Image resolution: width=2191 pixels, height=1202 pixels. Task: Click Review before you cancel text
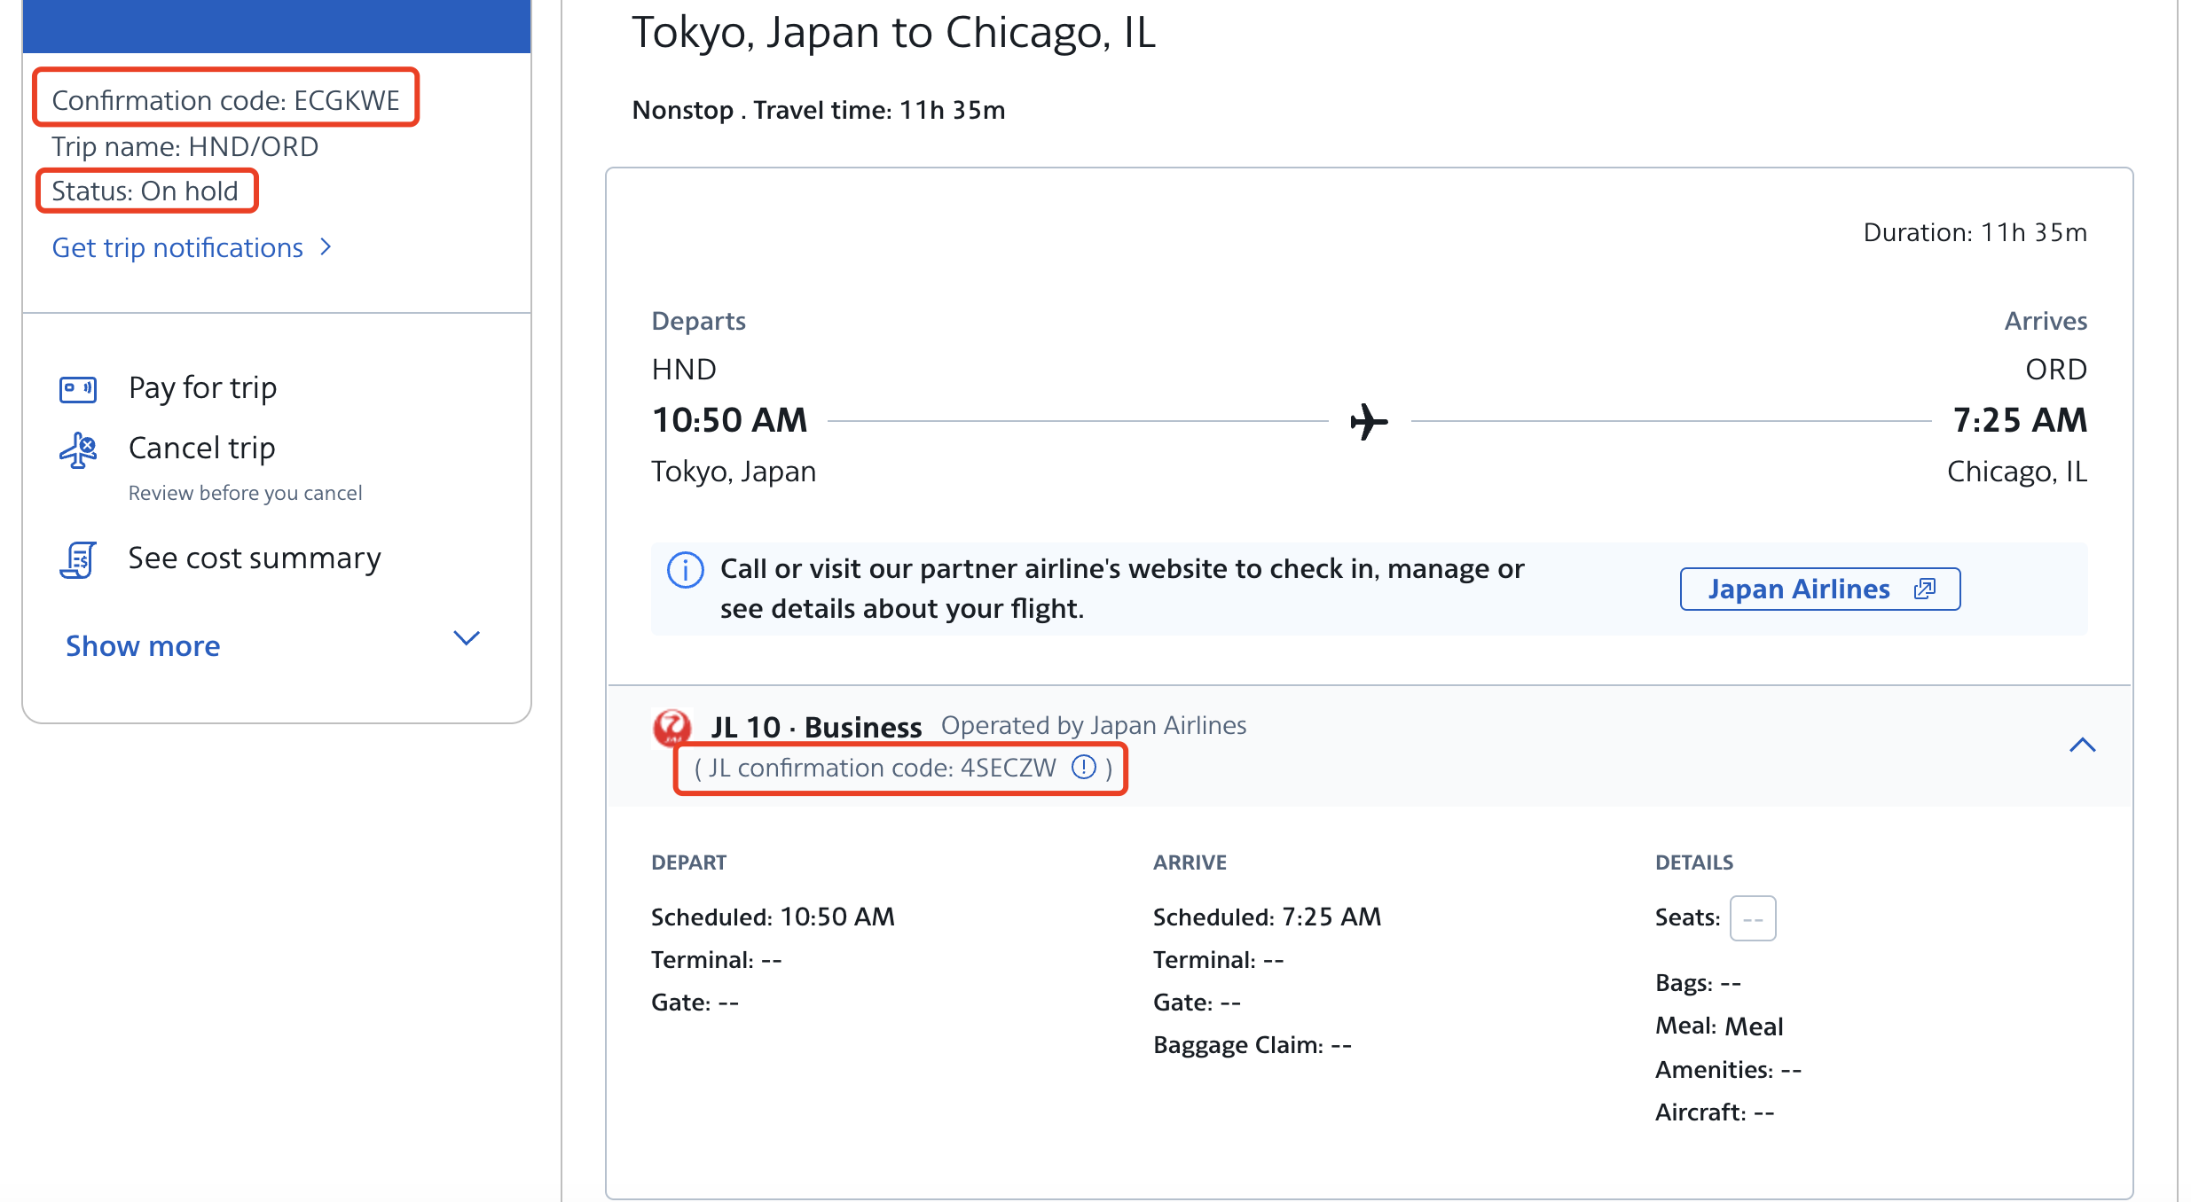coord(245,493)
